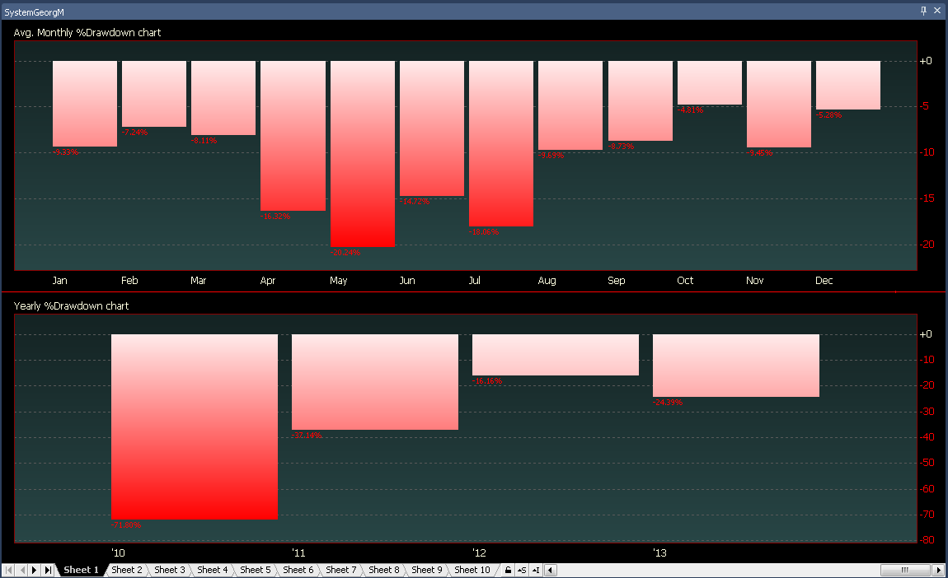The image size is (948, 578).
Task: Select the Sheet 1 tab
Action: coord(81,570)
